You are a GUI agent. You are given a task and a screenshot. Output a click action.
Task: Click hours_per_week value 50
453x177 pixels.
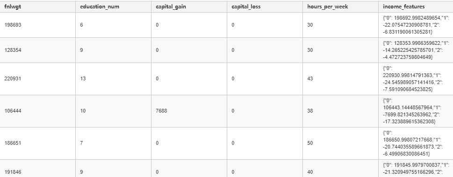(x=310, y=143)
